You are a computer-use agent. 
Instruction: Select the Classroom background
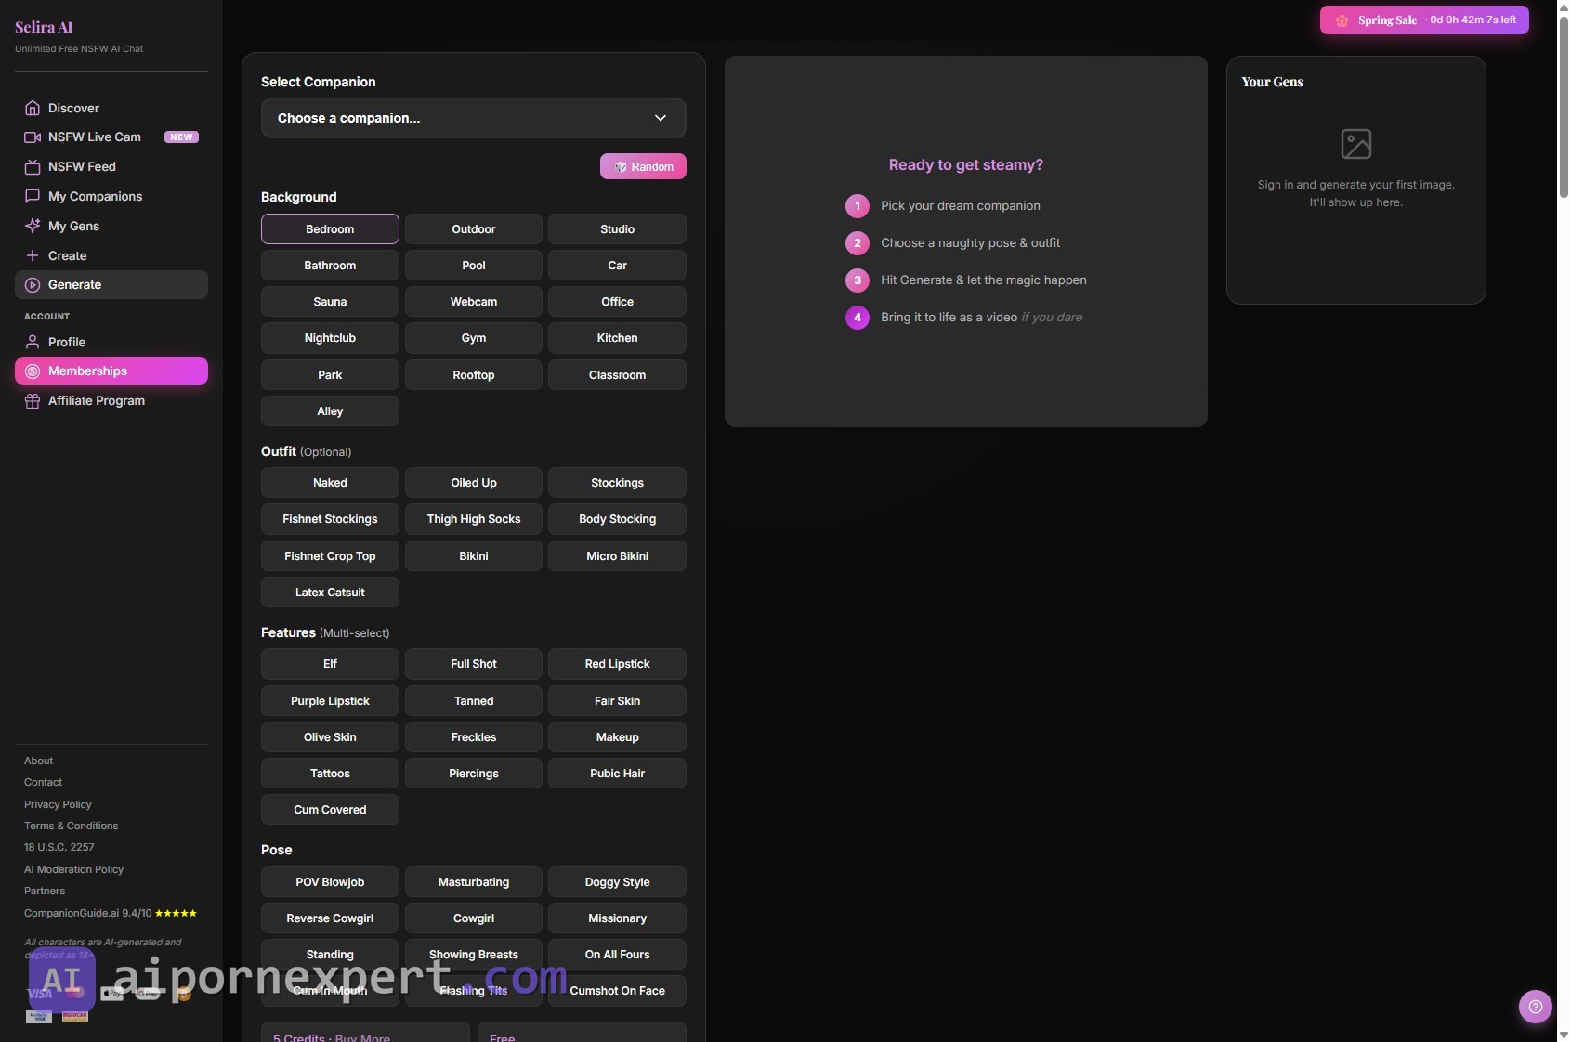tap(617, 375)
